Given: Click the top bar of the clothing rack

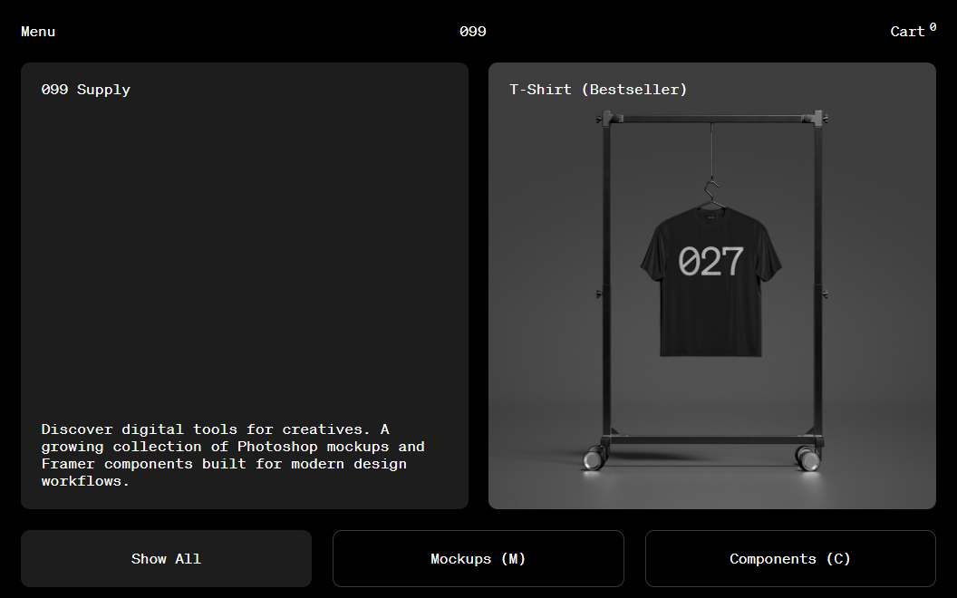Looking at the screenshot, I should pos(711,119).
